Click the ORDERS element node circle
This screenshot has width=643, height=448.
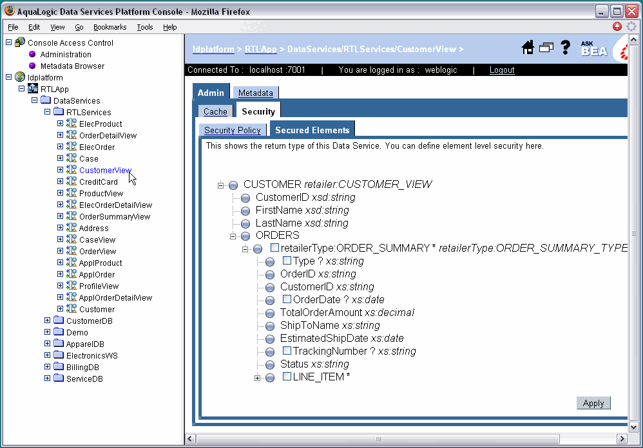tap(245, 236)
